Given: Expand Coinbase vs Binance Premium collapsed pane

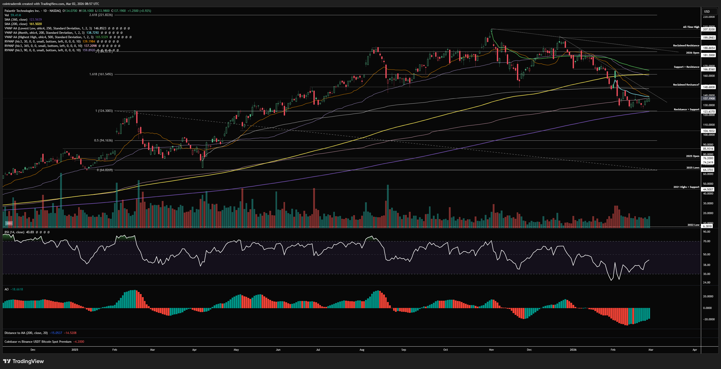Looking at the screenshot, I should [x=38, y=342].
